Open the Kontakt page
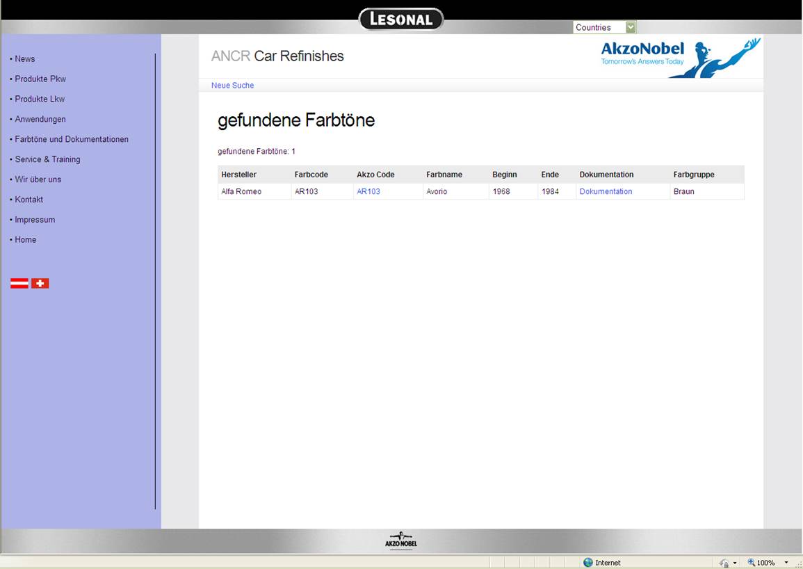 point(29,200)
